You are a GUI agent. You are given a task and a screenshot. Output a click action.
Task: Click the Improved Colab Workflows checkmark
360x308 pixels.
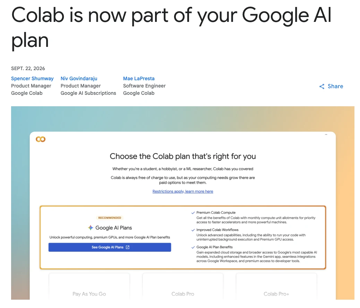tap(193, 230)
